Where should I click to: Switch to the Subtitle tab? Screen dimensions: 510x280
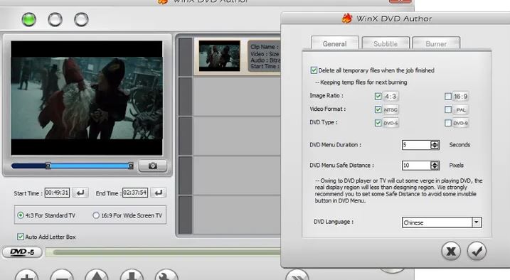click(x=386, y=43)
